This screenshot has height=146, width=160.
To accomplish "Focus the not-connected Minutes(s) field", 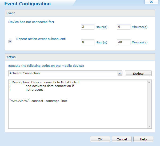I will (124, 27).
